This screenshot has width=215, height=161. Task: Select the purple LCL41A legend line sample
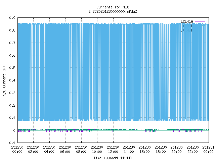pos(200,22)
